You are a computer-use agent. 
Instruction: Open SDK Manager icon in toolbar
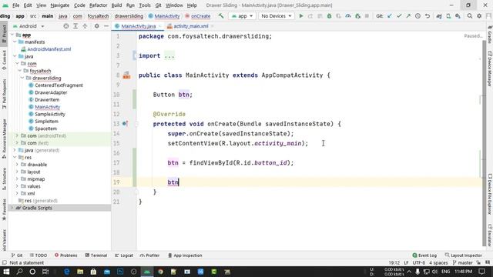tap(458, 15)
